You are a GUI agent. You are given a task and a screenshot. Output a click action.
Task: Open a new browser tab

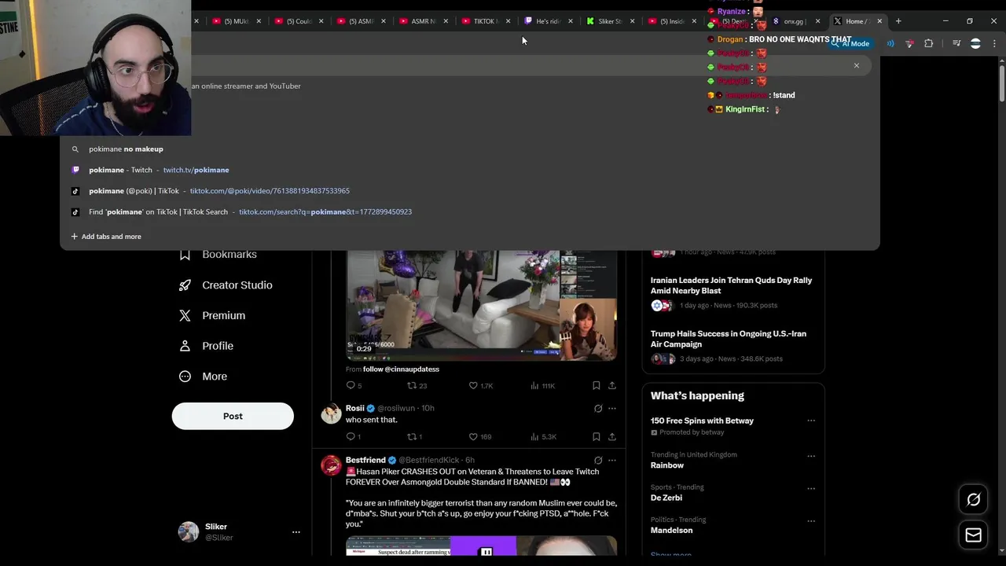click(898, 21)
